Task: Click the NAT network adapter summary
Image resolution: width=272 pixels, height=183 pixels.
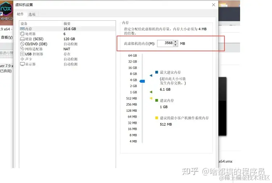Action: 67,49
